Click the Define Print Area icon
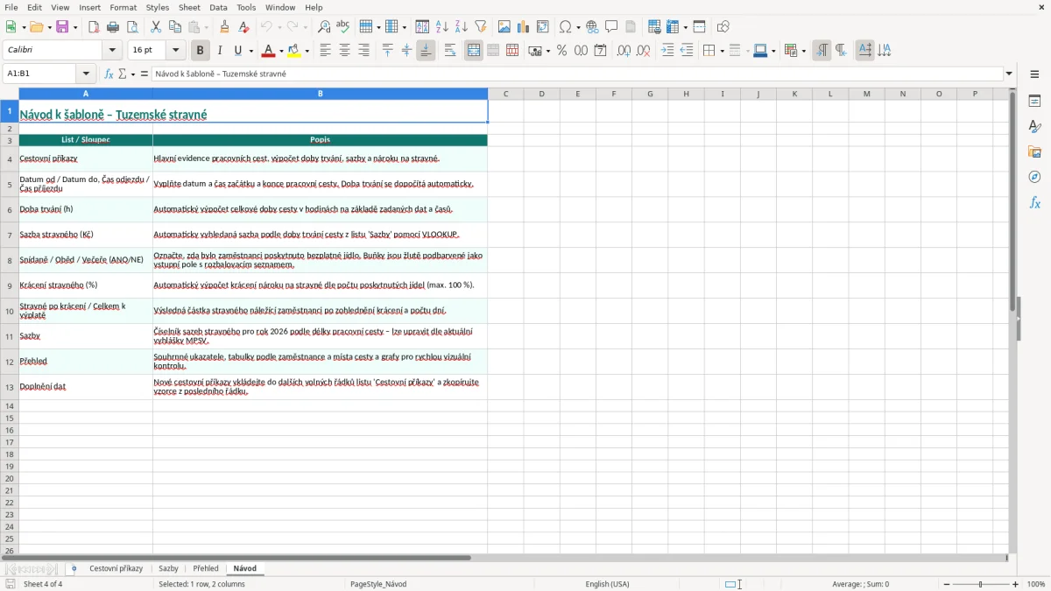The height and width of the screenshot is (591, 1051). [654, 27]
